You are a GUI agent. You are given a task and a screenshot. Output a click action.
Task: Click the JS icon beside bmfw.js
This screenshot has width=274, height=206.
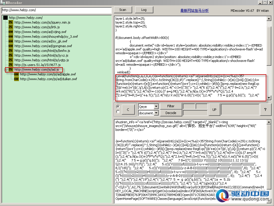(x=11, y=51)
